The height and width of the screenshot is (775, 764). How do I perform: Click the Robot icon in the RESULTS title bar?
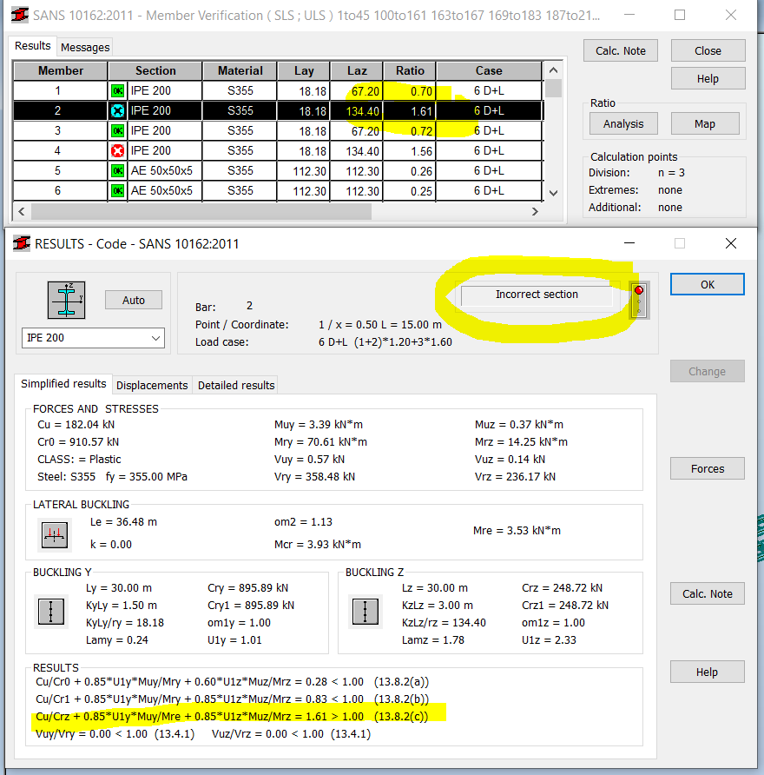tap(21, 243)
